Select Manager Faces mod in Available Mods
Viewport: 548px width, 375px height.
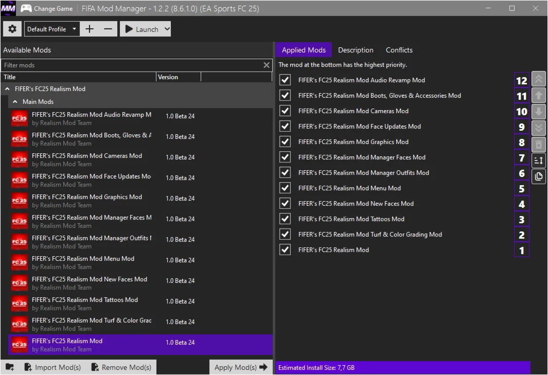tap(140, 222)
